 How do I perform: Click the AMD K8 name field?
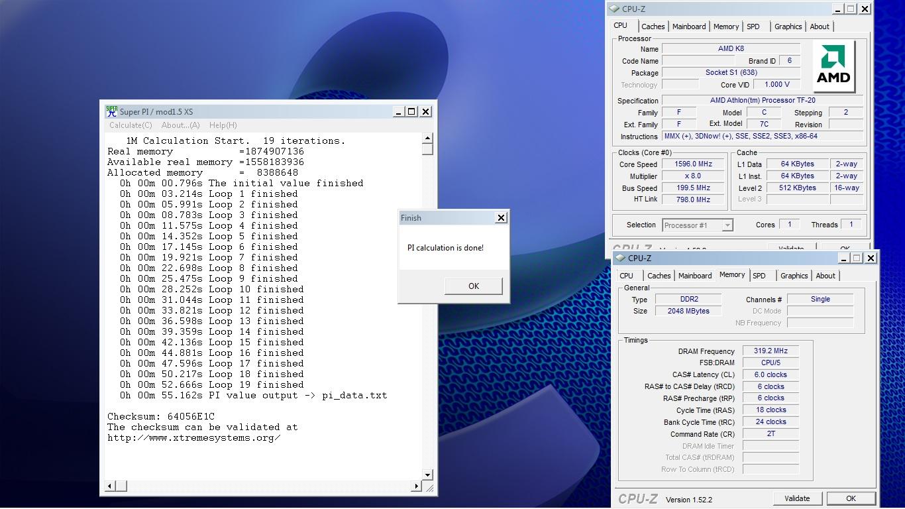coord(731,48)
